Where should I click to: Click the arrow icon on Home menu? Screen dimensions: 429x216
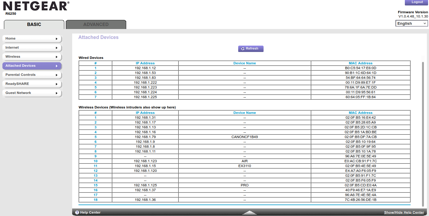56,39
